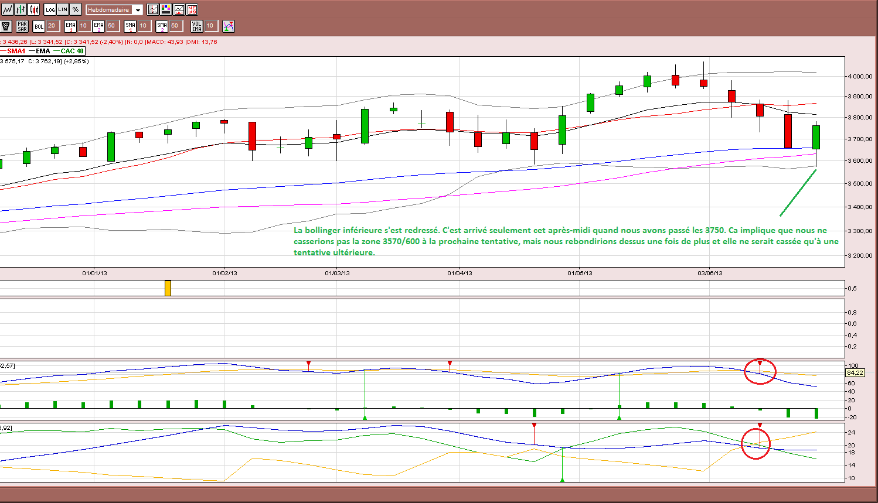Image resolution: width=878 pixels, height=503 pixels.
Task: Click the chart with volume indicator icon
Action: (x=179, y=9)
